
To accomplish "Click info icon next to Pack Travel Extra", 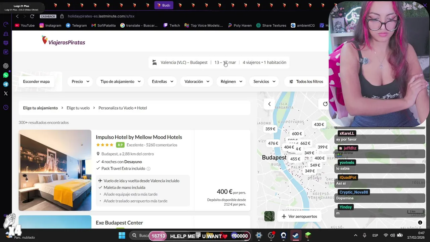I will 148,169.
